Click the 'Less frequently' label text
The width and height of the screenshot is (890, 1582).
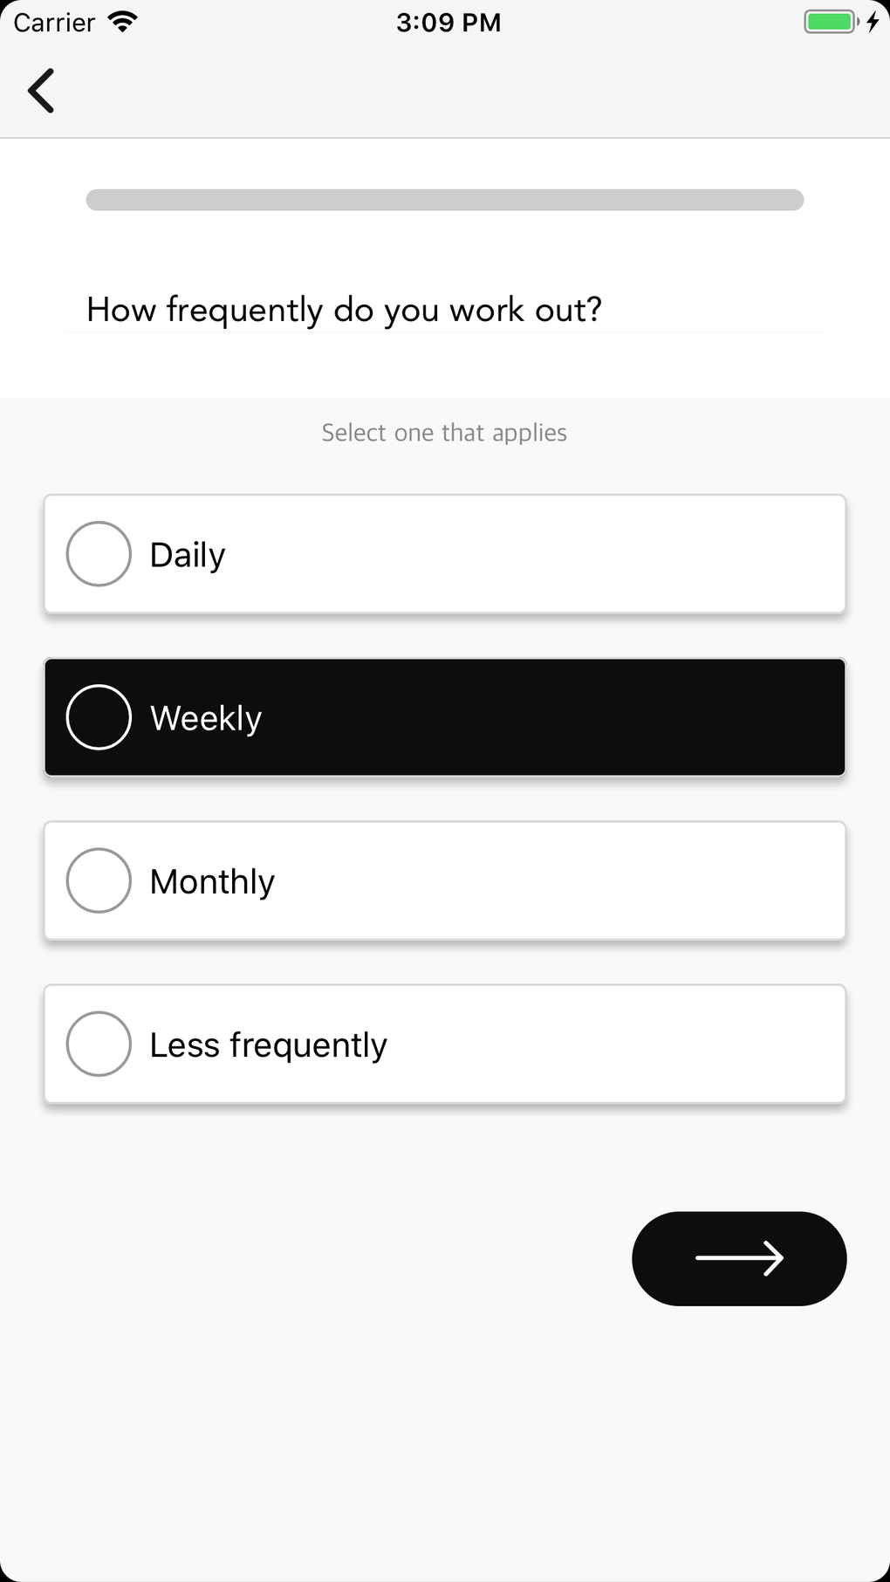[268, 1044]
